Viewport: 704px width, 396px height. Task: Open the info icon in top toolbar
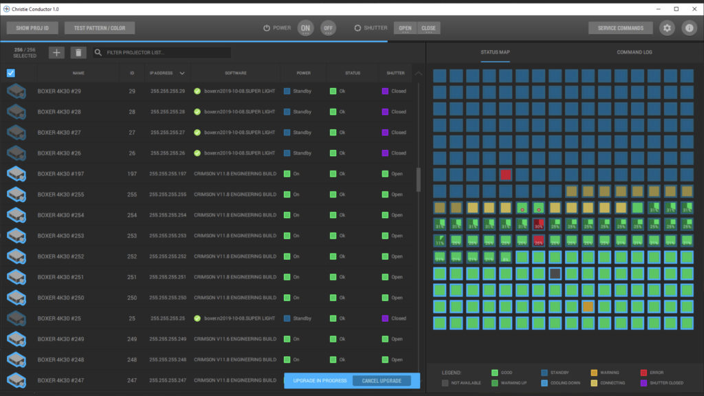689,28
